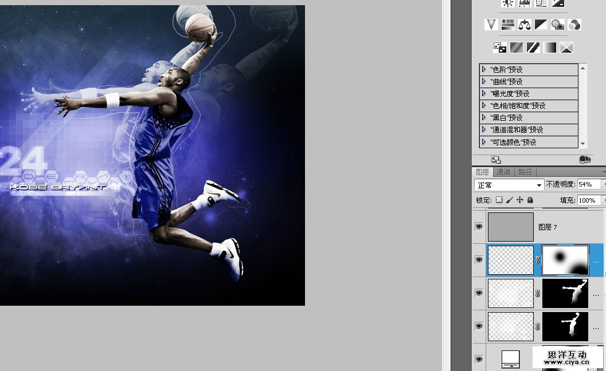Toggle visibility of the bottom background layer

479,359
